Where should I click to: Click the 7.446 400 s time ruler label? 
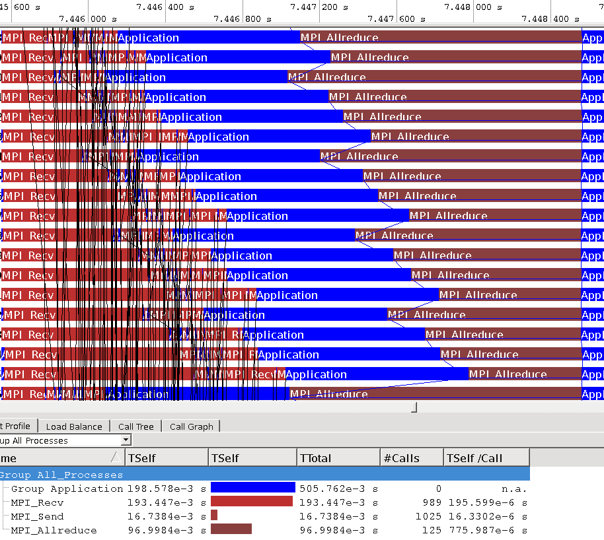point(165,7)
